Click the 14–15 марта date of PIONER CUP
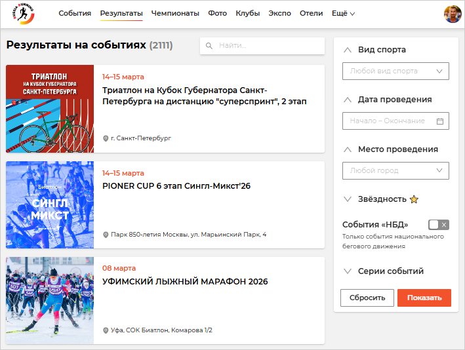This screenshot has height=350, width=465. point(123,174)
